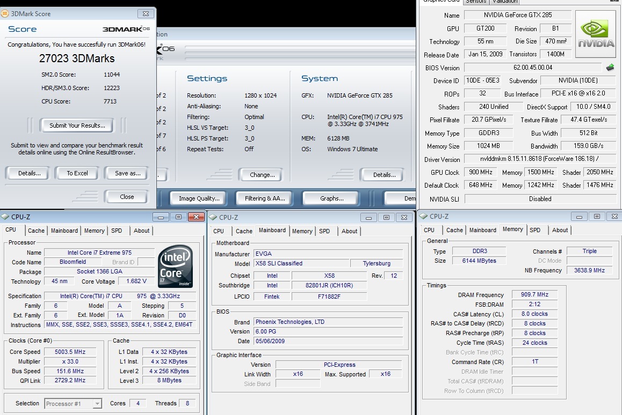Click the GPU-Z BIOS Version field 62.00.45.00.04
The image size is (622, 415).
coord(533,68)
